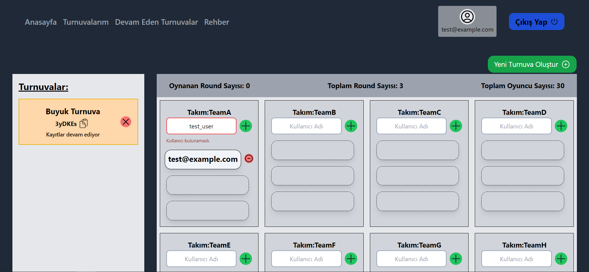Go to the Turnuvalarım page
This screenshot has width=589, height=272.
click(86, 22)
